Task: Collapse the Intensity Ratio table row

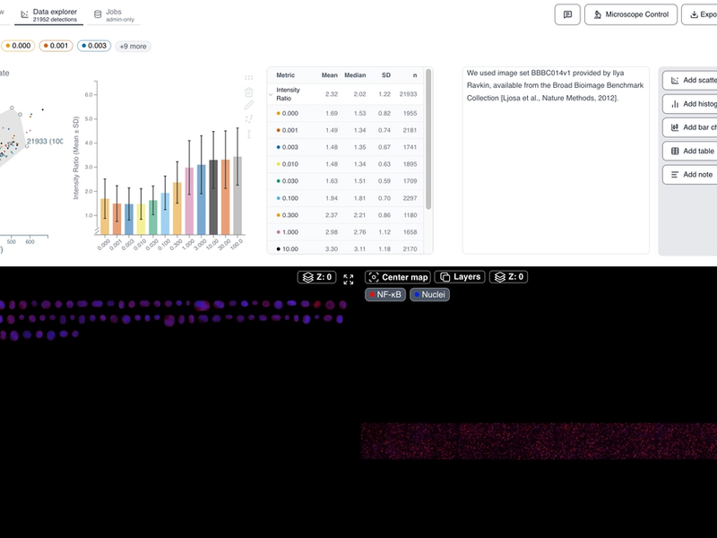Action: coord(271,95)
